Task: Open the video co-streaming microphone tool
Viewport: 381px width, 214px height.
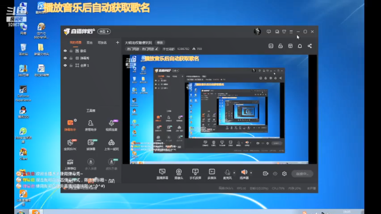Action: tap(111, 125)
